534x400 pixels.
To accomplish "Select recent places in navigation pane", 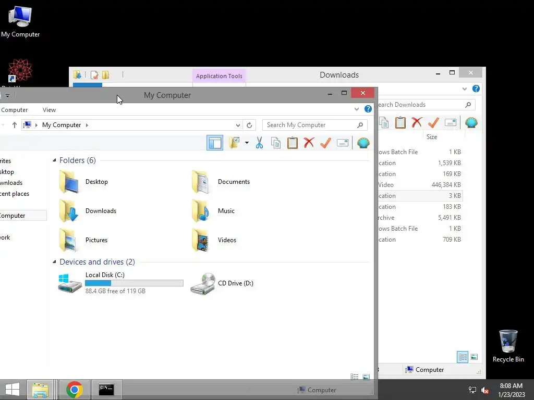I will [15, 194].
